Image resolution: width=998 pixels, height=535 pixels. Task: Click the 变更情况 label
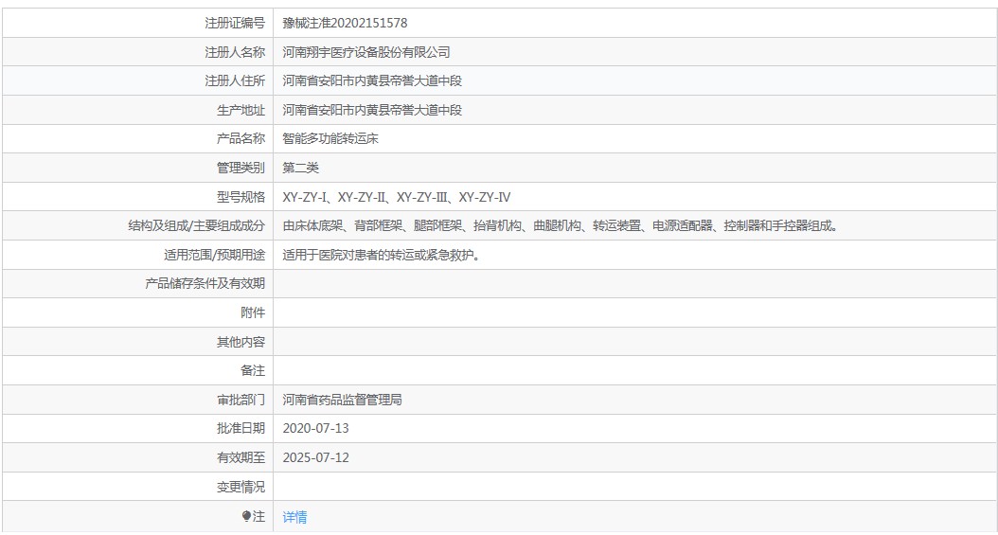241,488
